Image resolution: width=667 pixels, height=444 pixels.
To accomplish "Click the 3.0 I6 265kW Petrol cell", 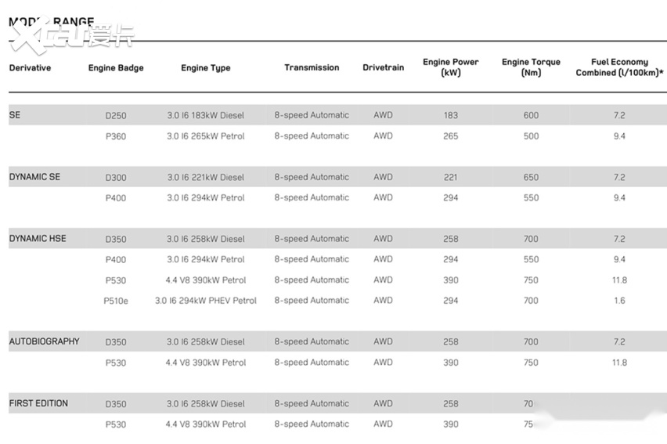I will click(205, 136).
